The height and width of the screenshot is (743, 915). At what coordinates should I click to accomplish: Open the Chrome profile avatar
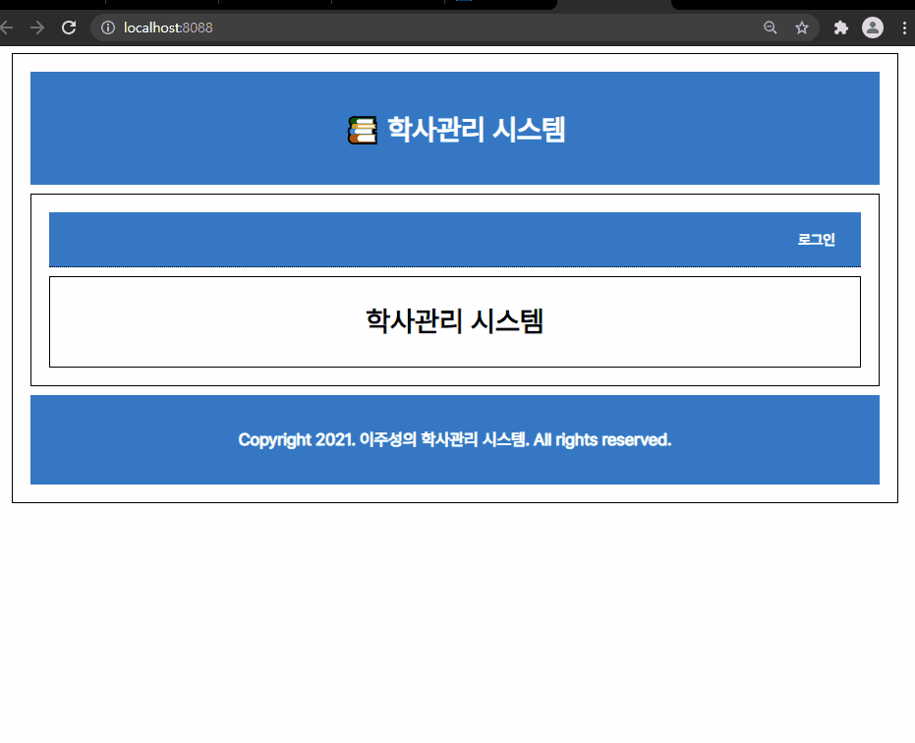coord(873,28)
